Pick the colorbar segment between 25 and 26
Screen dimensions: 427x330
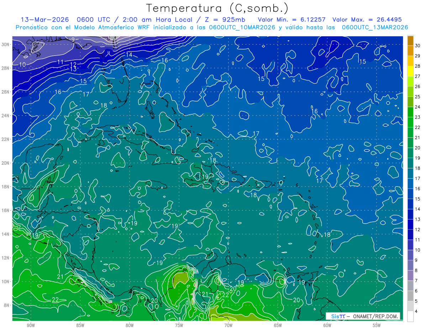(410, 92)
